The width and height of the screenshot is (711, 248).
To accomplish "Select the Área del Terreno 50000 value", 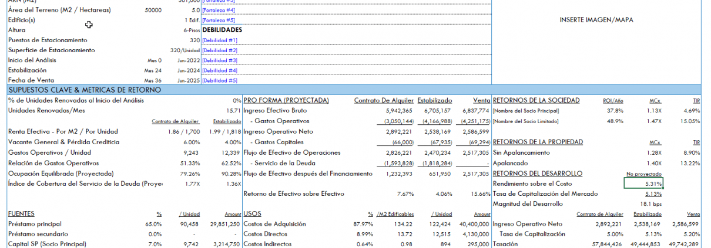I will (153, 10).
